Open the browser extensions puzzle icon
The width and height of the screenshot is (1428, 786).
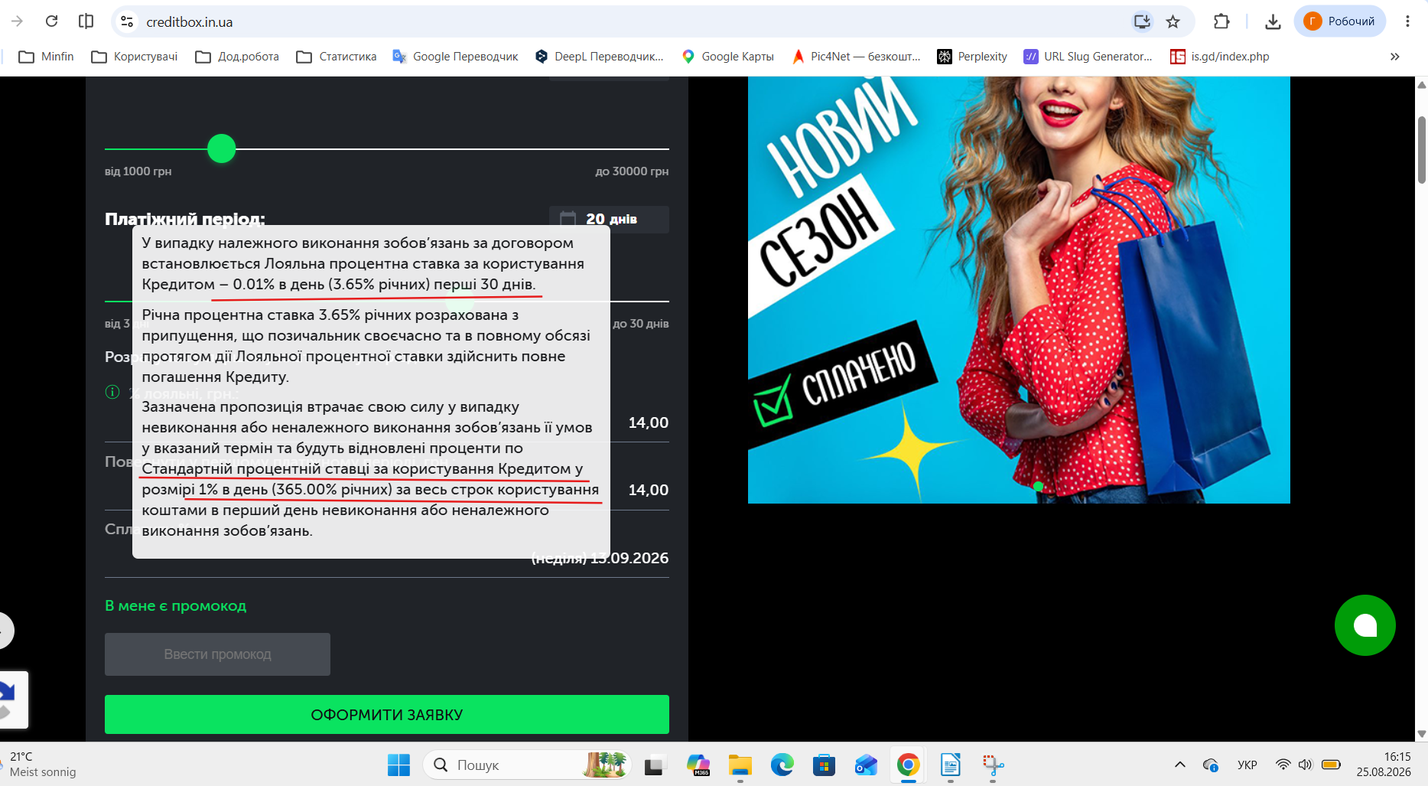tap(1221, 21)
